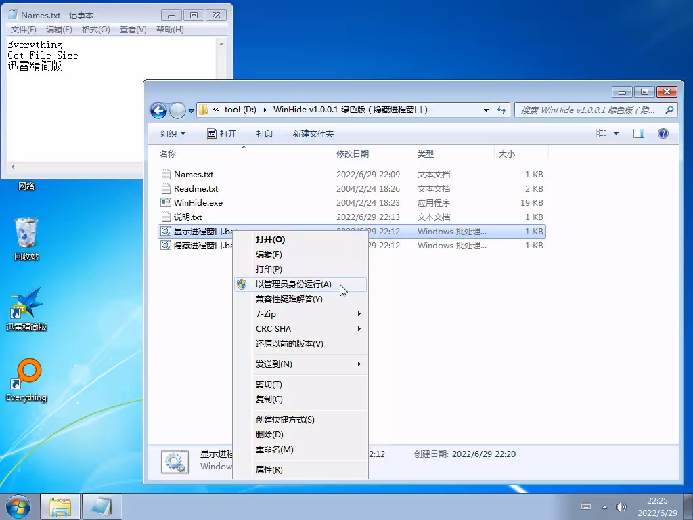The image size is (693, 520).
Task: Select the WinHide.exe application icon
Action: pos(166,202)
